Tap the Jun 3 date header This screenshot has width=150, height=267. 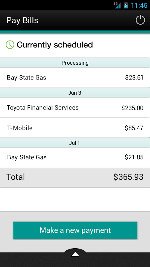tap(75, 93)
